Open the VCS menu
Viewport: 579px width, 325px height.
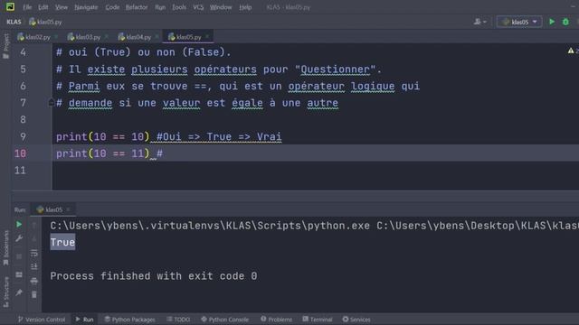198,7
